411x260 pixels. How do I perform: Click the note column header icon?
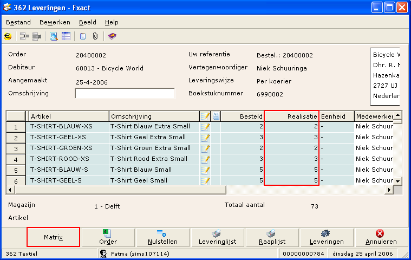[205, 116]
